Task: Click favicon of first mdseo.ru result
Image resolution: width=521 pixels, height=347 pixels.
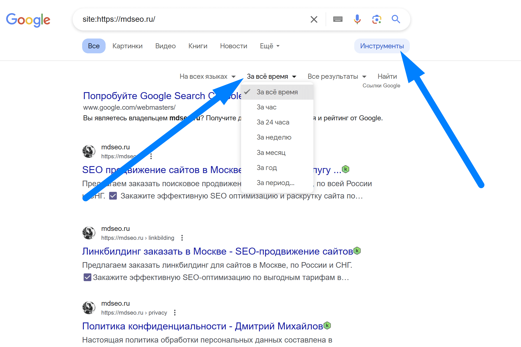Action: (89, 151)
